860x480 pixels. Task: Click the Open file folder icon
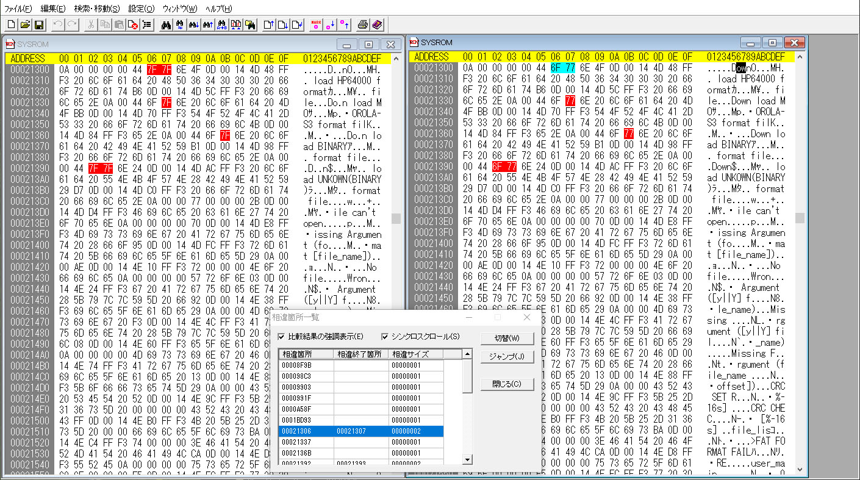(x=25, y=25)
